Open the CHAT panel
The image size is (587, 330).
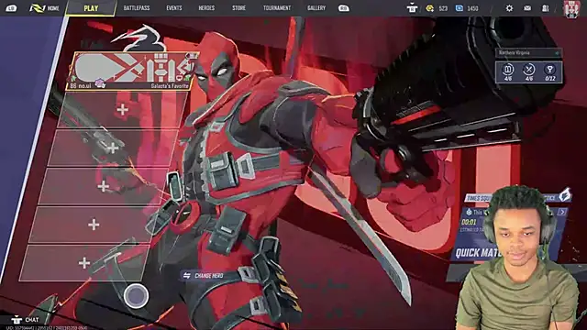[25, 320]
